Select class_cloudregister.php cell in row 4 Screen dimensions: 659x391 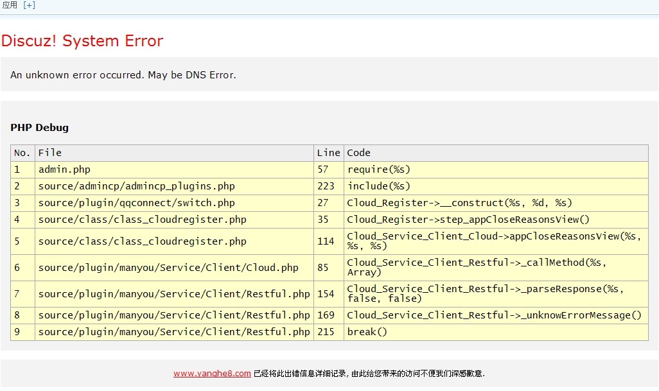click(x=174, y=220)
